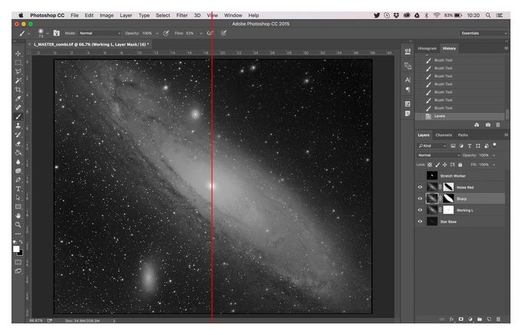The width and height of the screenshot is (522, 335).
Task: Switch to the Channels tab
Action: pyautogui.click(x=444, y=135)
